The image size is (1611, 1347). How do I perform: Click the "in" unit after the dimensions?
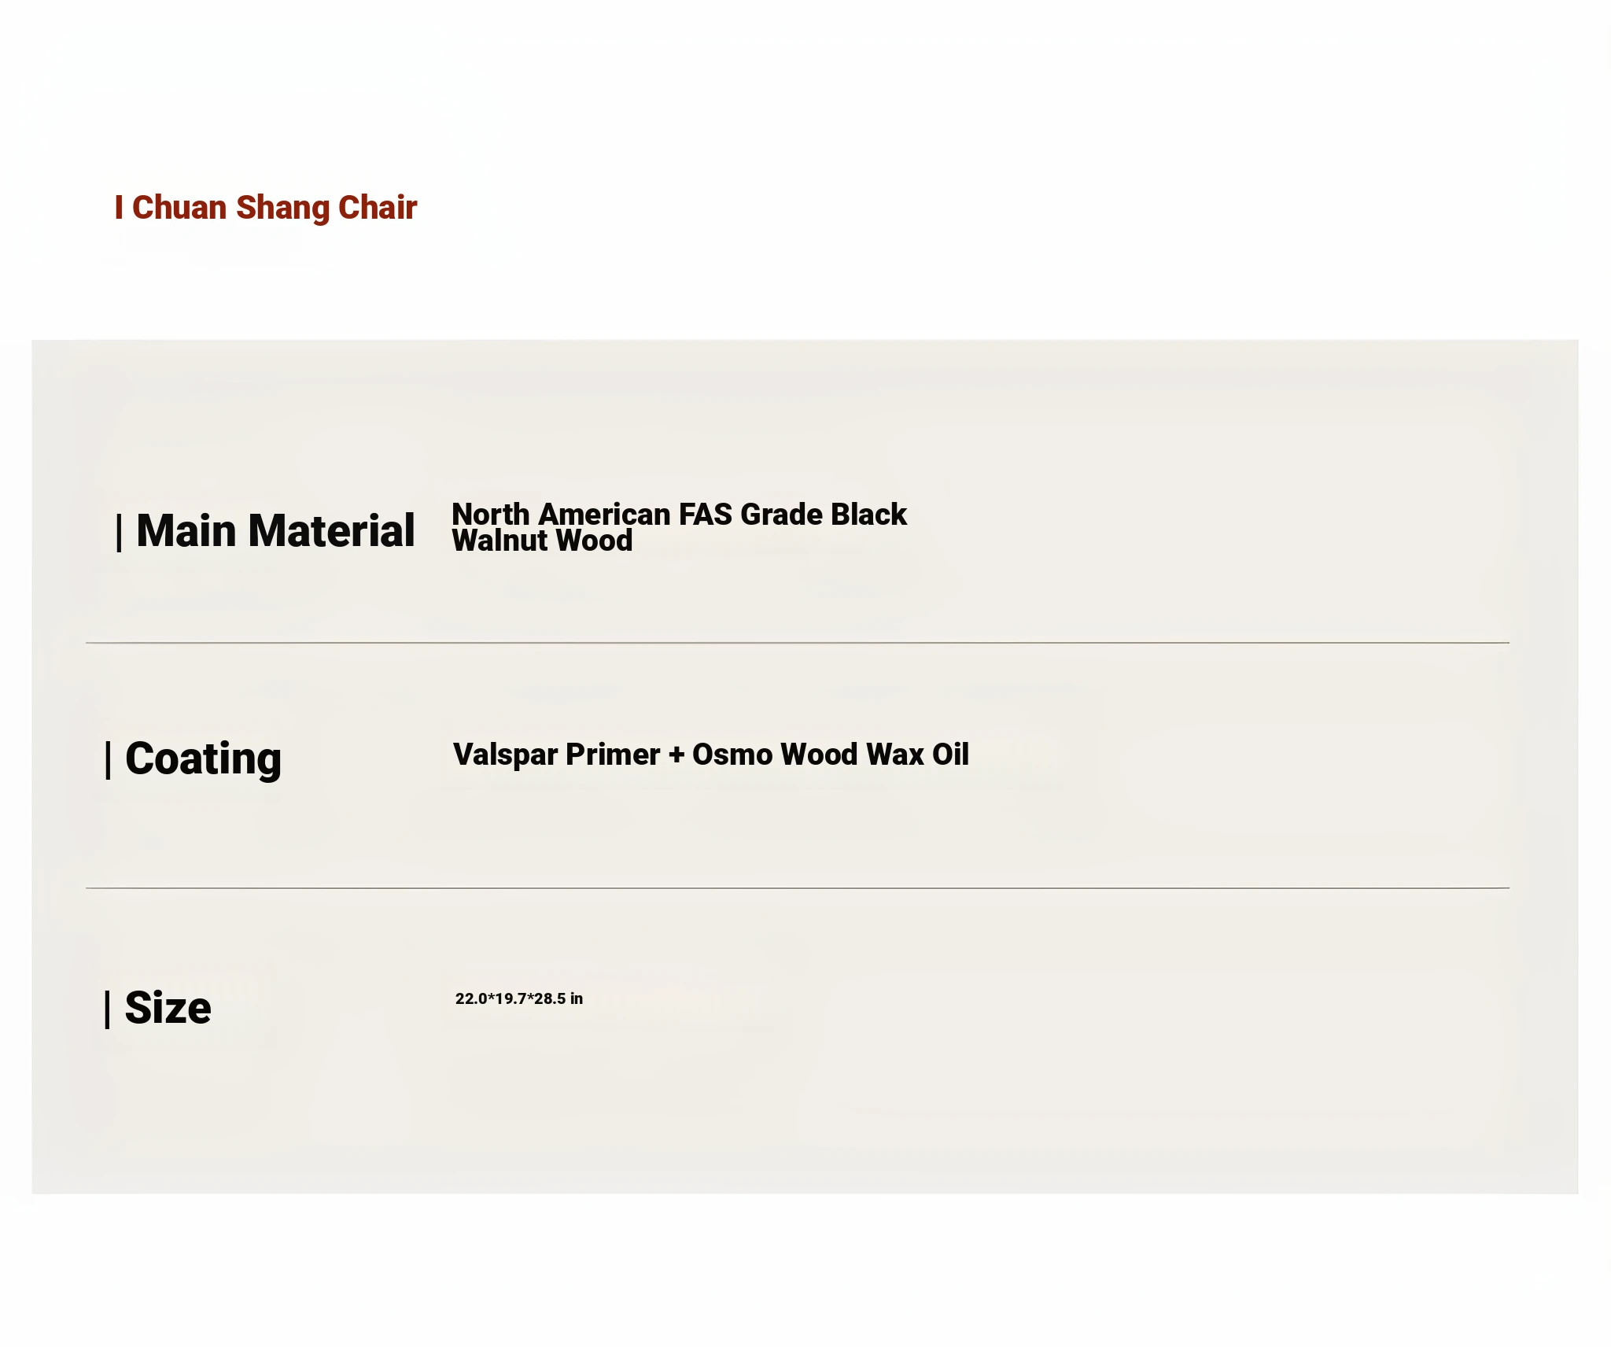tap(577, 999)
